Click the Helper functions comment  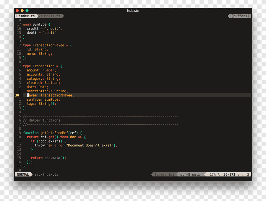41,120
